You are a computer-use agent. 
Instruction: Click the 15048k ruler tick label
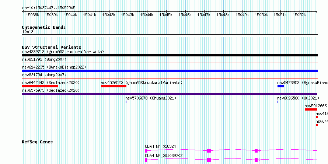(x=223, y=15)
